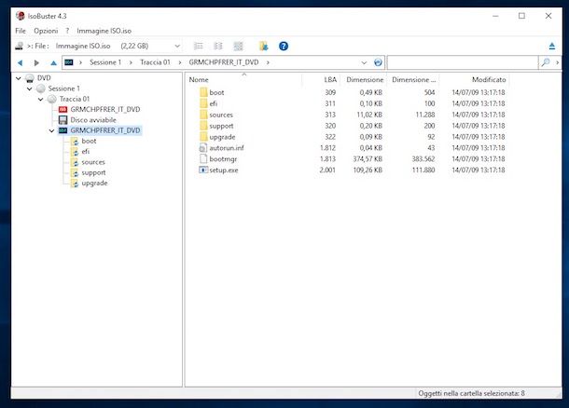Collapse the DVD tree node
This screenshot has width=569, height=408.
(x=19, y=78)
